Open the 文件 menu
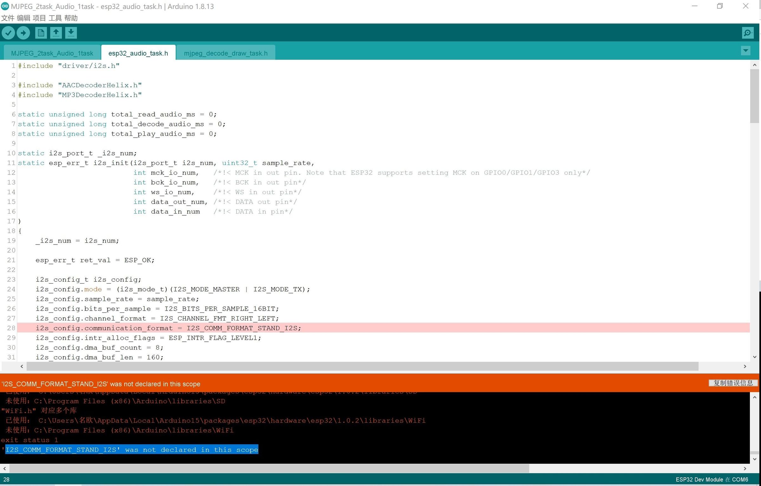761x486 pixels. [x=8, y=18]
